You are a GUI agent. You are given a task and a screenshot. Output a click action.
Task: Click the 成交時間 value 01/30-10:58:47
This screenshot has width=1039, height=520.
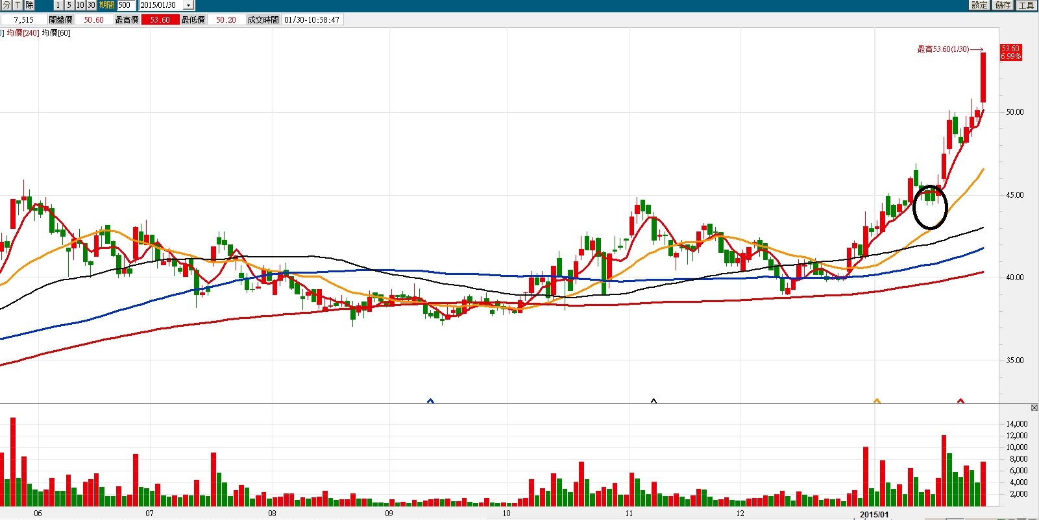[312, 20]
